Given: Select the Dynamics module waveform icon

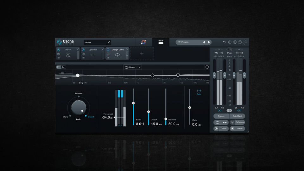Looking at the screenshot, I should (93, 55).
